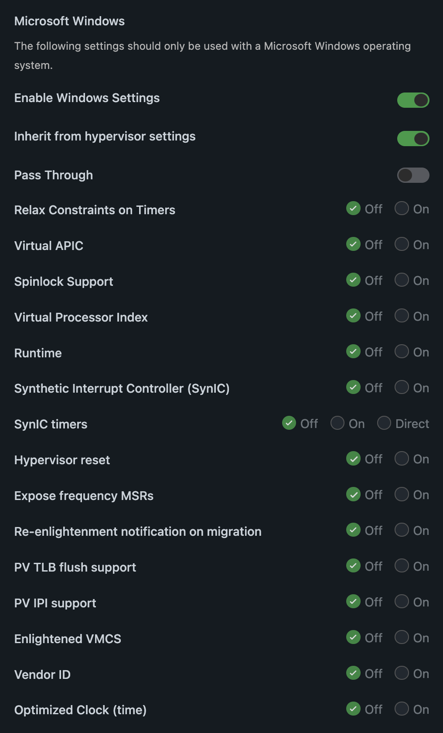
Task: Click the "The following settings should only be used" description
Action: [x=212, y=55]
